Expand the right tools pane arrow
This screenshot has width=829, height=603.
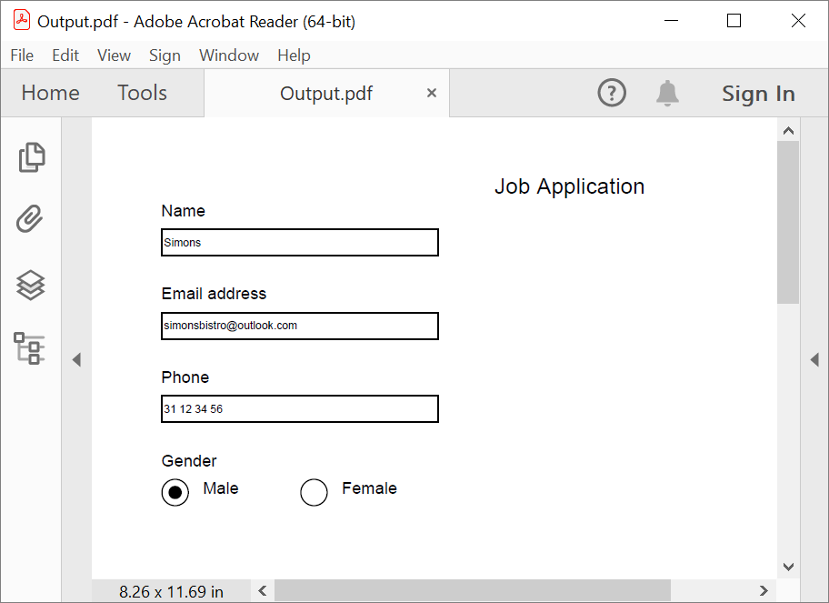(814, 359)
